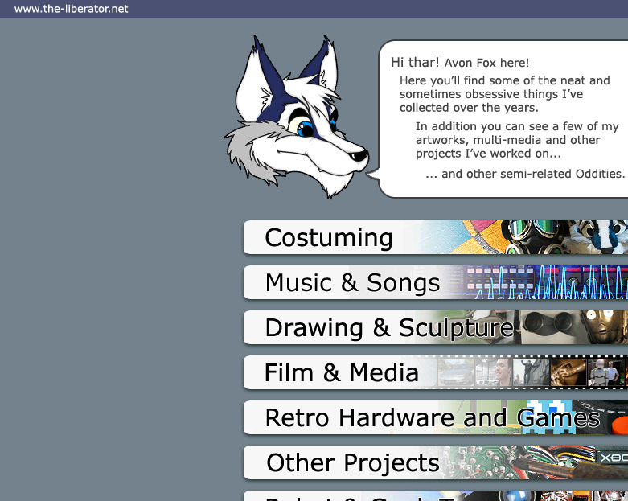Select the Film & Media banner text

[341, 373]
